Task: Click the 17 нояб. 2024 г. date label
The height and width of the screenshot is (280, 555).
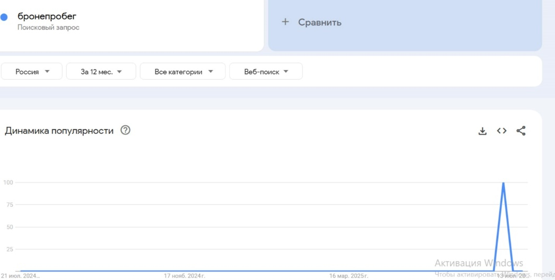Action: point(184,276)
